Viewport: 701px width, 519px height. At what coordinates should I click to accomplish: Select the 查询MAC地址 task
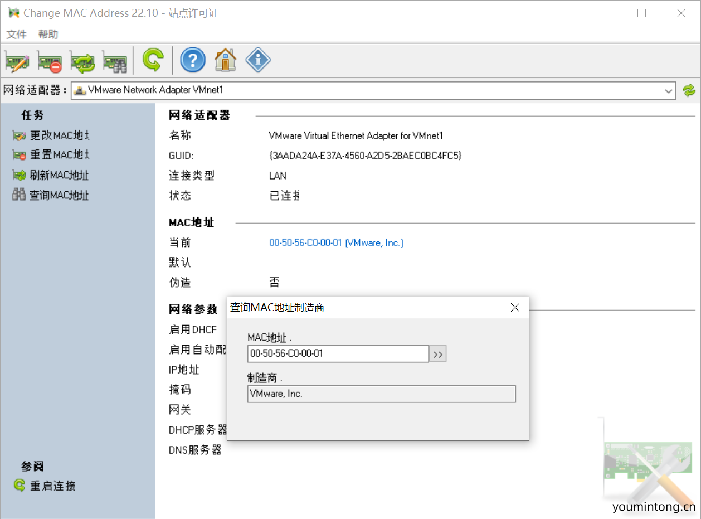coord(51,195)
